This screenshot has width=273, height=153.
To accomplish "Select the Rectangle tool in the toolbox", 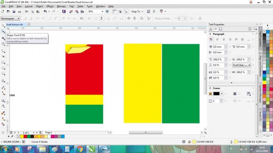I will point(3,62).
